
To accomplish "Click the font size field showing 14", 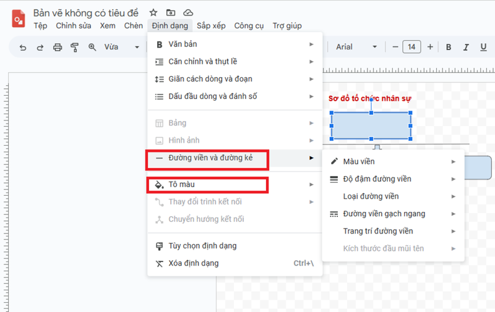I will (411, 47).
